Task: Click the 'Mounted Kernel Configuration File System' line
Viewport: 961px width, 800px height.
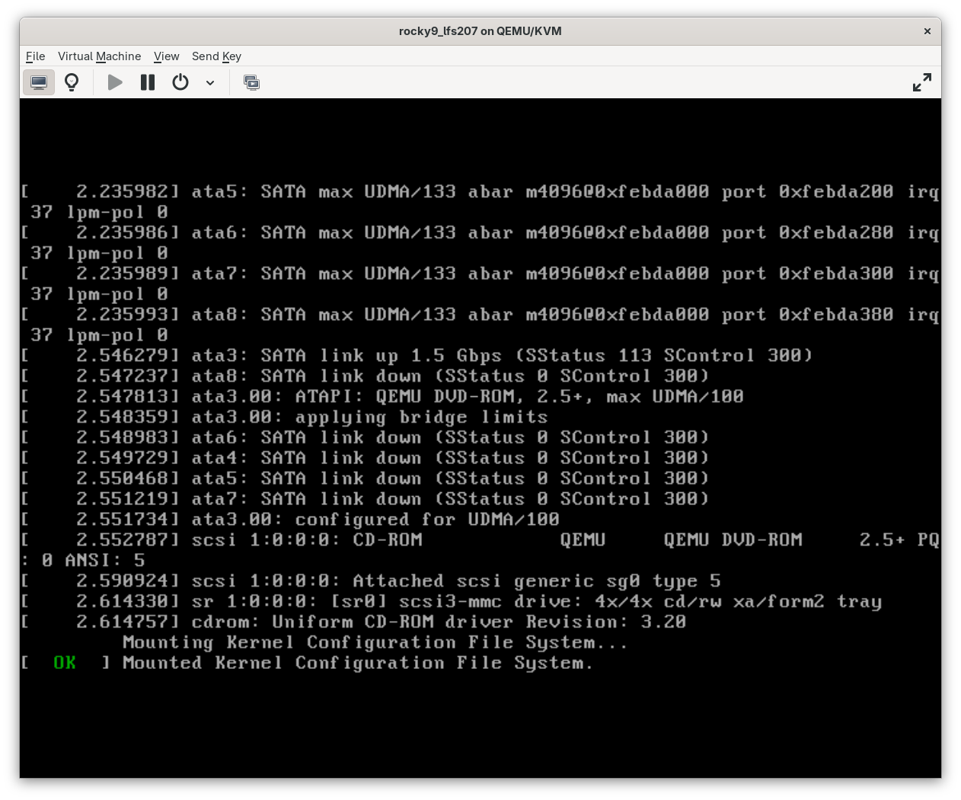Action: click(357, 663)
